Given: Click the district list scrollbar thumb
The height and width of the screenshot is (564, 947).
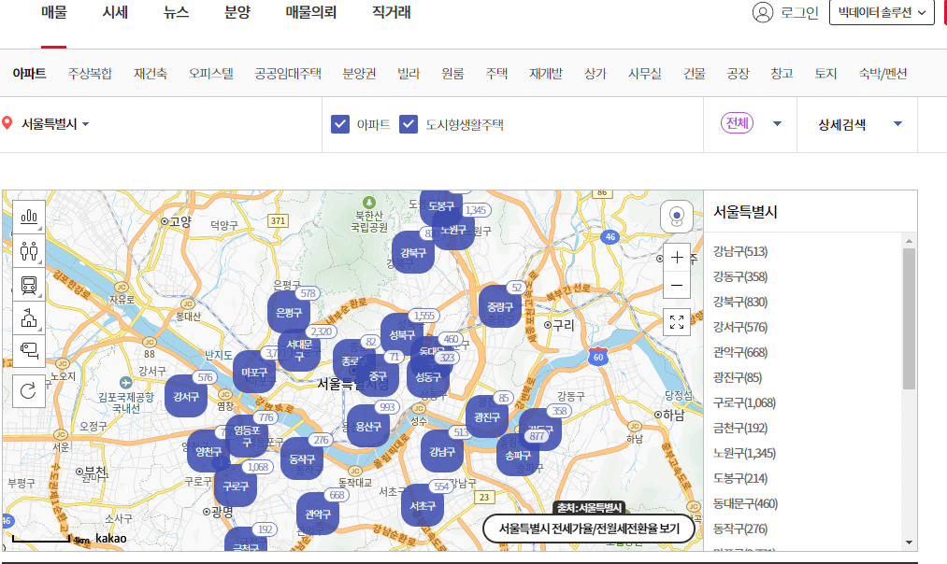Looking at the screenshot, I should coord(909,318).
